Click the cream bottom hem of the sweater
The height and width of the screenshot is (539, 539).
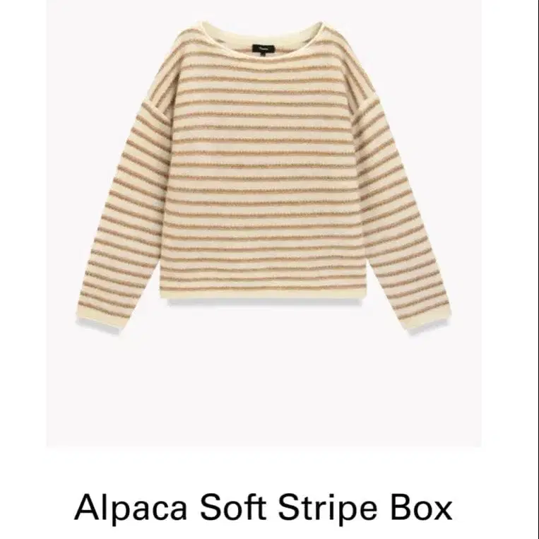coord(264,295)
